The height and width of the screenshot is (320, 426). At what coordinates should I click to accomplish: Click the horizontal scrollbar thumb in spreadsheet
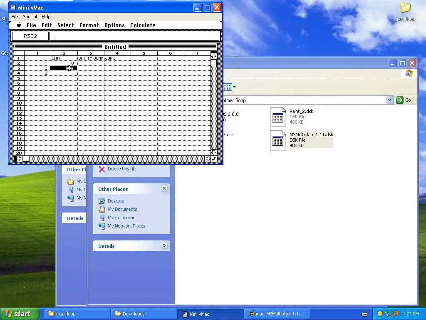(26, 159)
